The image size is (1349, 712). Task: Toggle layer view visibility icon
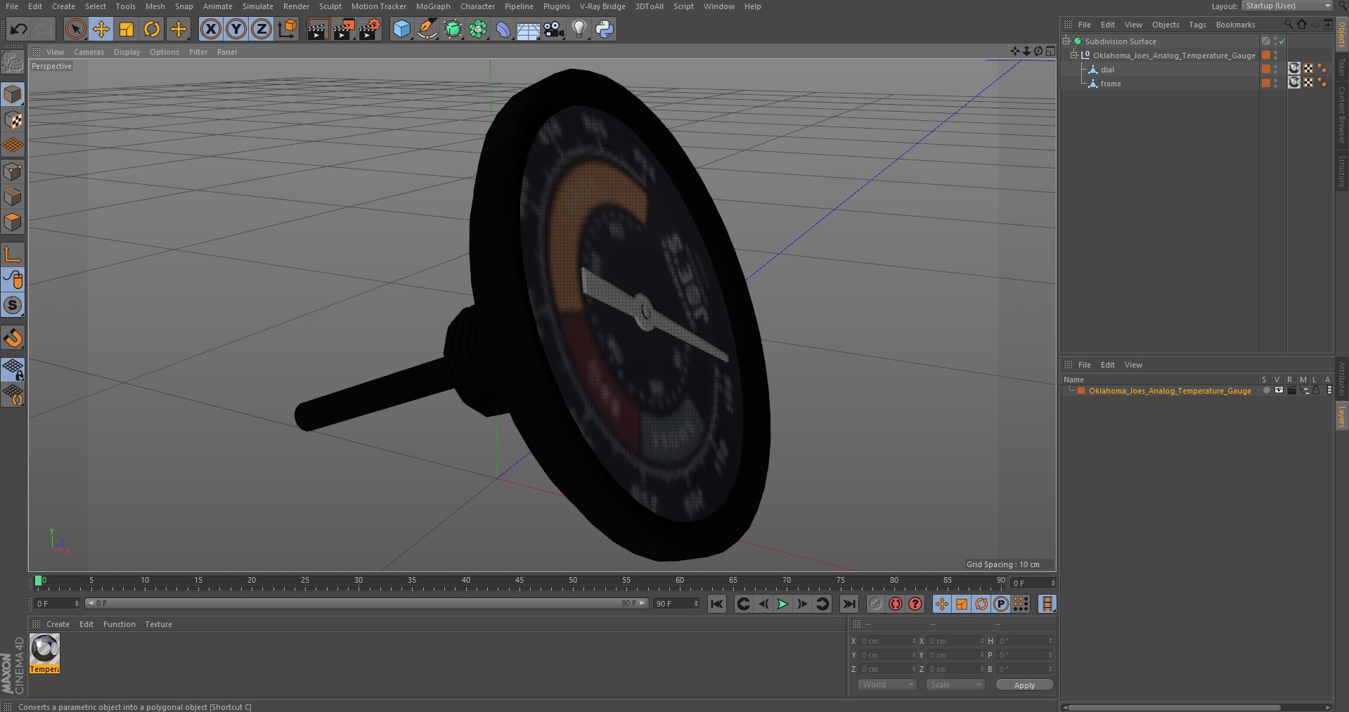pyautogui.click(x=1279, y=391)
